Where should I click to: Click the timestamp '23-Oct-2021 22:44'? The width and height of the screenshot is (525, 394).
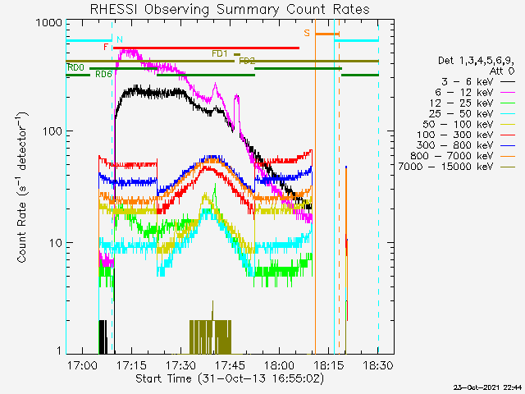point(487,387)
